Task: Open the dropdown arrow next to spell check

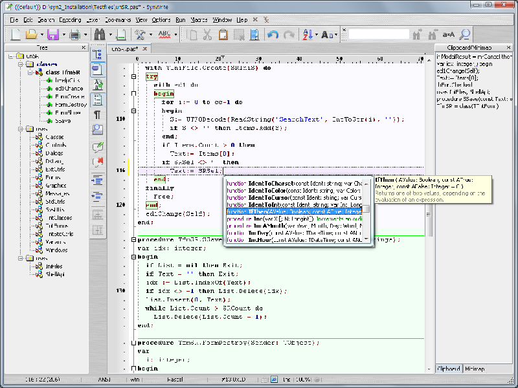Action: pos(175,34)
